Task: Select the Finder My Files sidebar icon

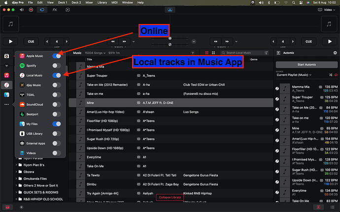Action: [x=7, y=94]
